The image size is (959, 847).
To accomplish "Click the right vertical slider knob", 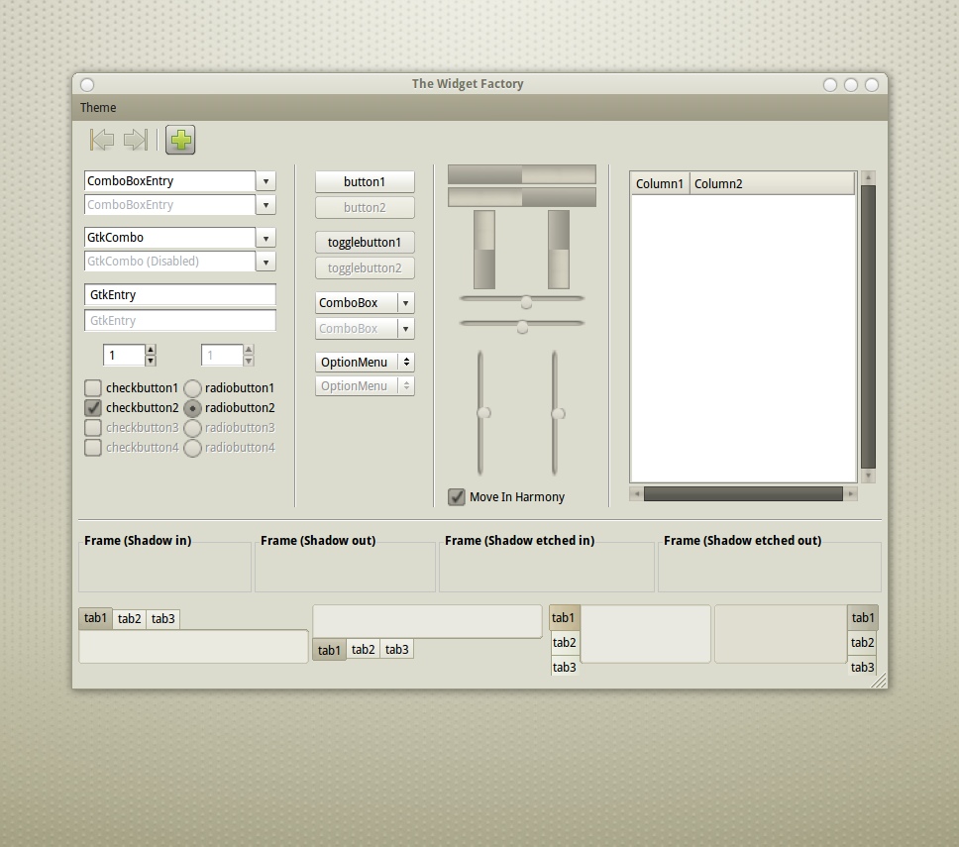I will point(558,414).
